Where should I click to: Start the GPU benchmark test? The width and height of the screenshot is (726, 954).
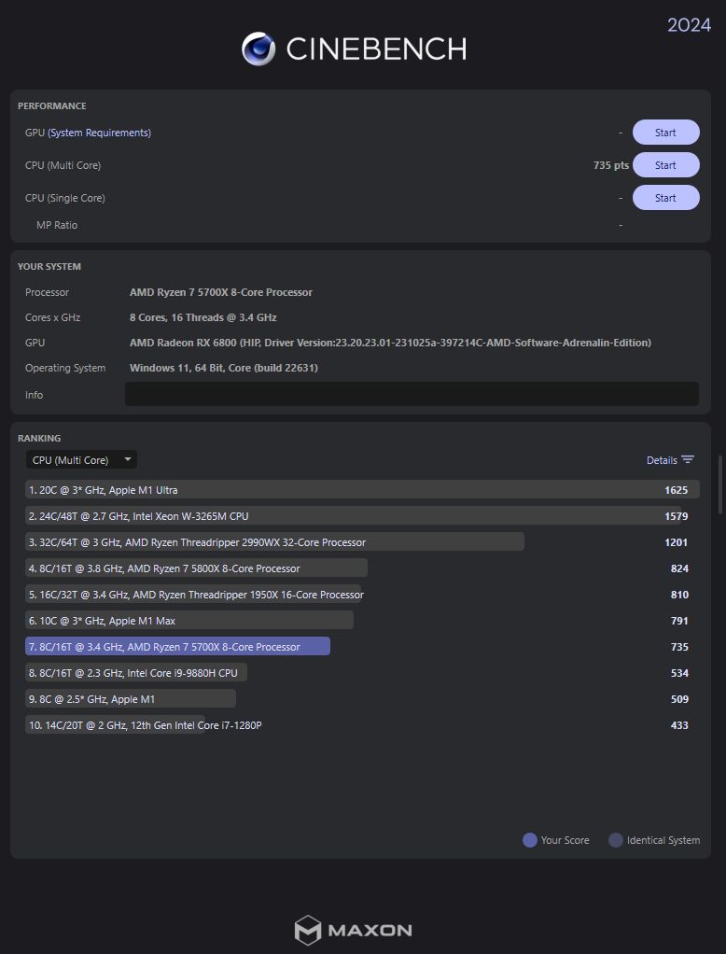coord(665,133)
